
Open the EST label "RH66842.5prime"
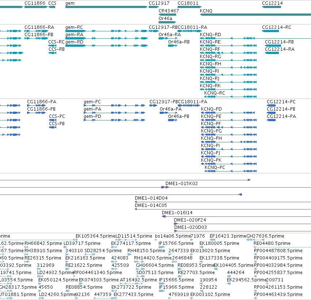point(43,243)
